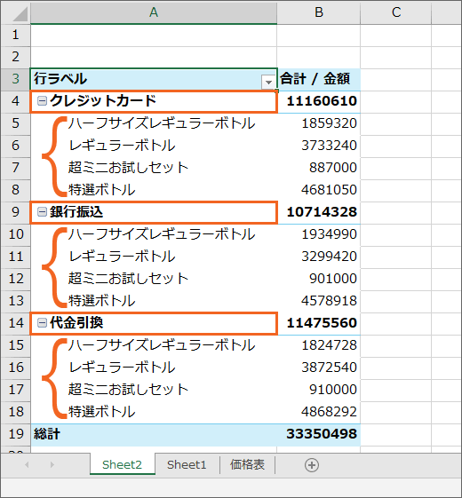Click the select-all corner triangle
Viewport: 462px width, 498px height.
(16, 12)
